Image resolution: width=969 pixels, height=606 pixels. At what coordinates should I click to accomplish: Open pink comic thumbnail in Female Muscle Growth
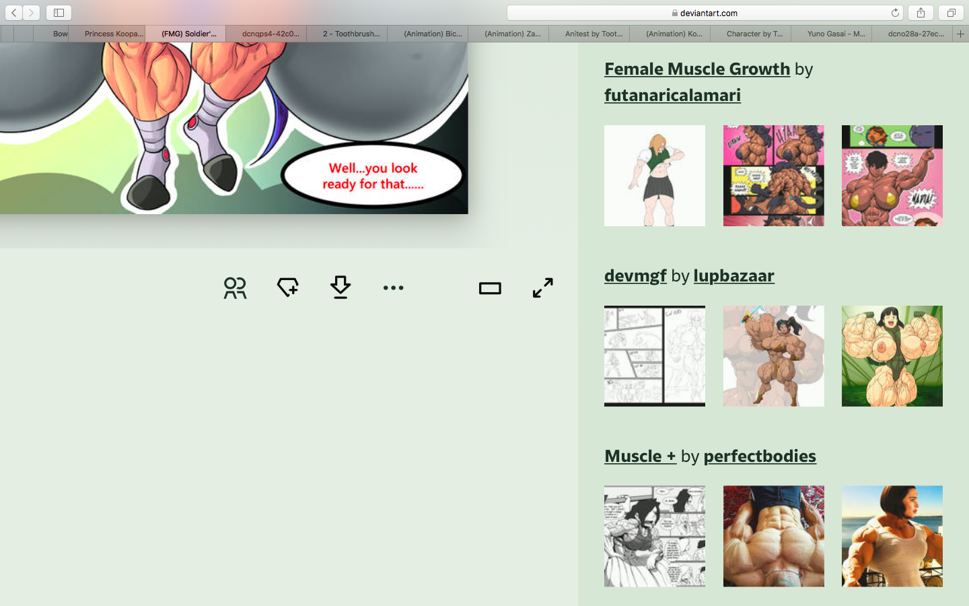[x=774, y=176]
